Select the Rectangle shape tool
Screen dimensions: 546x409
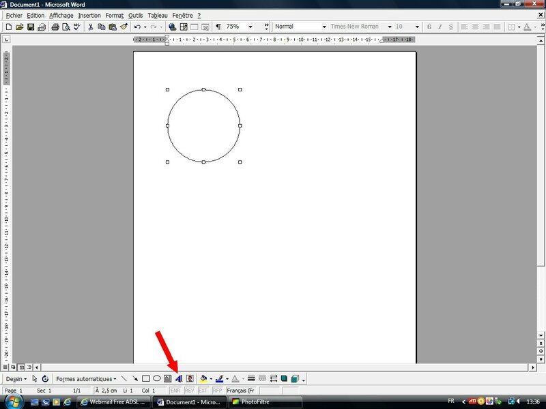(146, 378)
